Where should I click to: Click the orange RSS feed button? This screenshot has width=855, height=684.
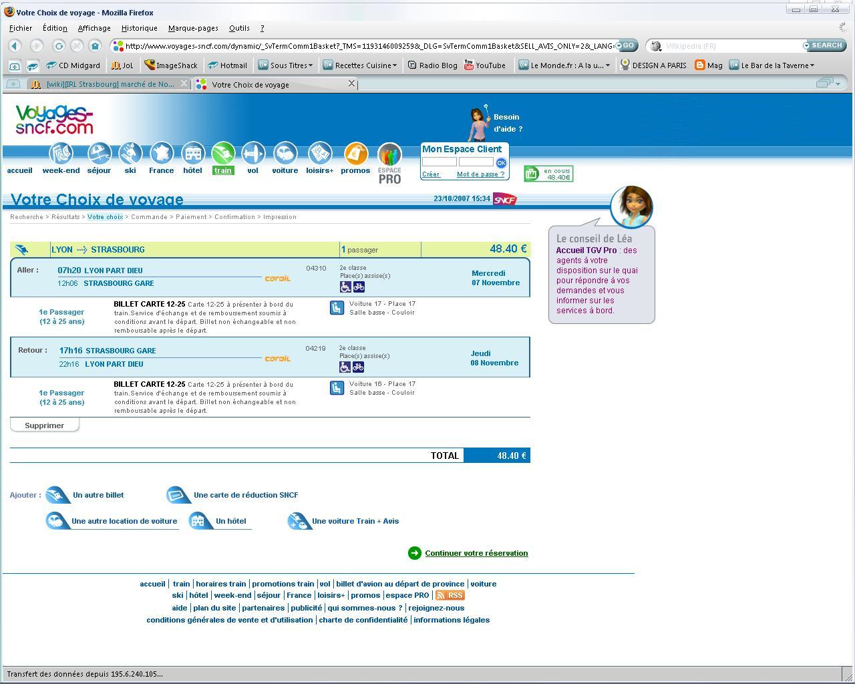[x=450, y=595]
